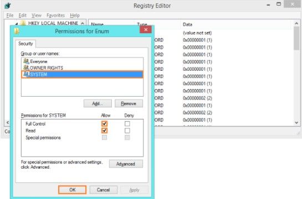The width and height of the screenshot is (302, 199).
Task: Click the Remove button
Action: (x=129, y=103)
